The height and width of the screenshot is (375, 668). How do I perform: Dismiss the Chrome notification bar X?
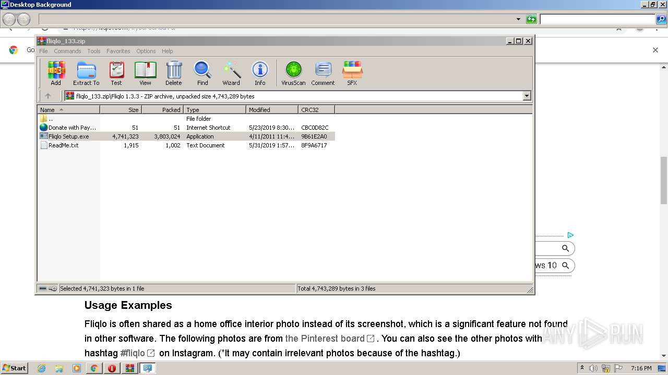coord(655,50)
